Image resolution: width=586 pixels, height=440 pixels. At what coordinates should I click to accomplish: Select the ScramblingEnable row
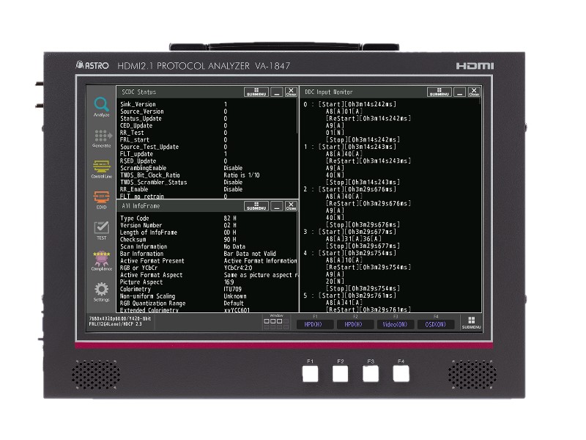(208, 168)
